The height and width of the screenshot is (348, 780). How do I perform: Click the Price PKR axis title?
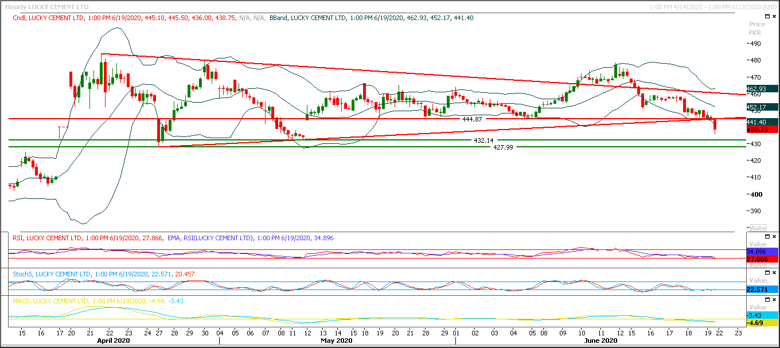(x=757, y=29)
